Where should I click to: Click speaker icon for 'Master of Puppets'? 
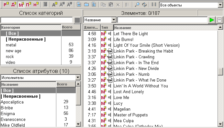(x=109, y=115)
